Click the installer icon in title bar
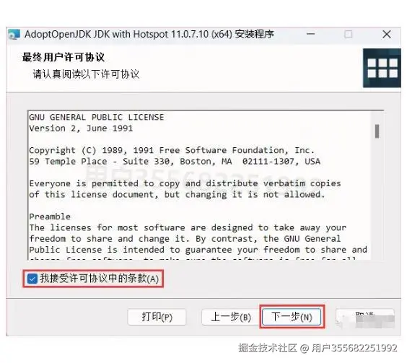The width and height of the screenshot is (407, 363). 14,34
